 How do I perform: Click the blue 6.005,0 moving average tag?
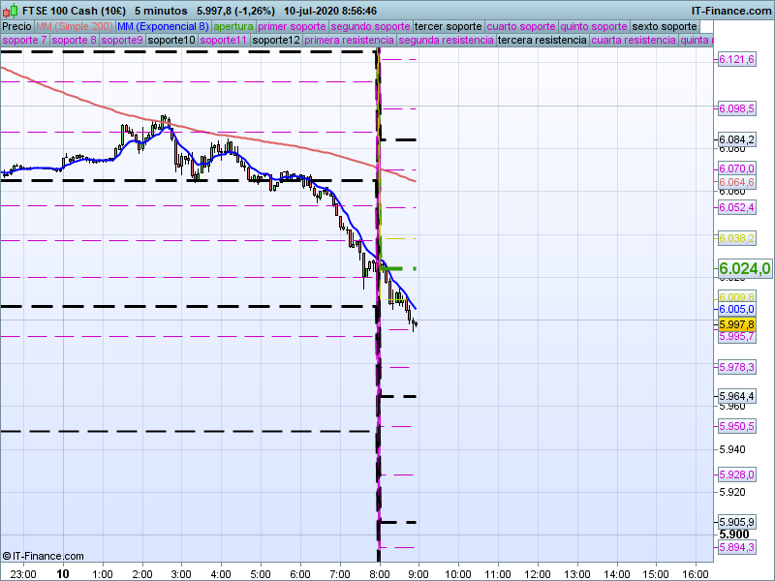pyautogui.click(x=736, y=309)
